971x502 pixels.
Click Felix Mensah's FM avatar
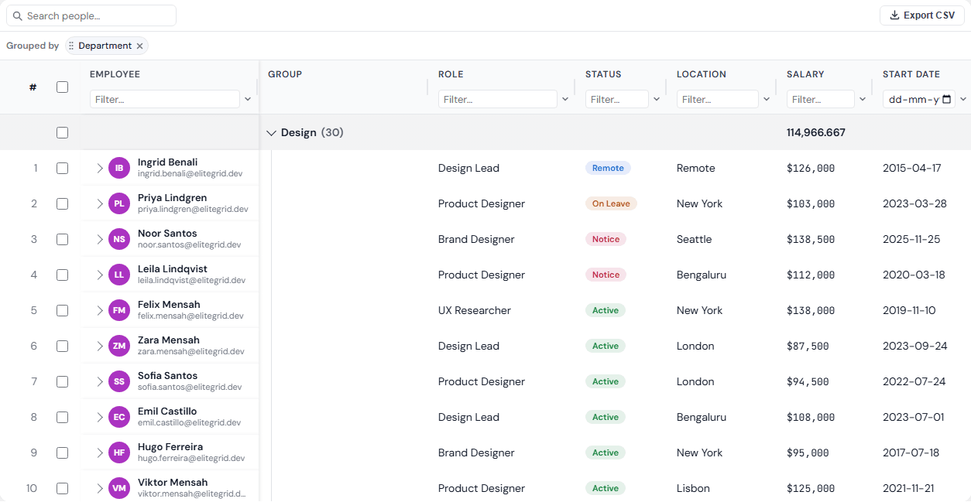(119, 310)
